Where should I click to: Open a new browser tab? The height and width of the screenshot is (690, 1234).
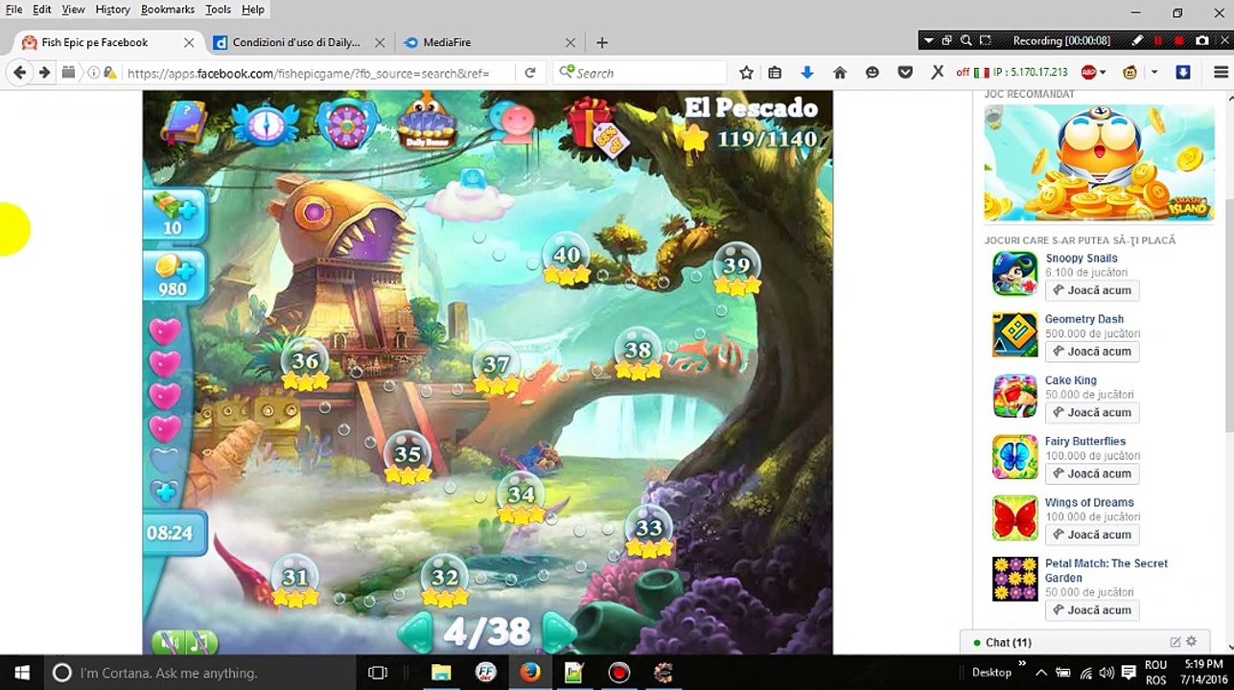(x=602, y=42)
